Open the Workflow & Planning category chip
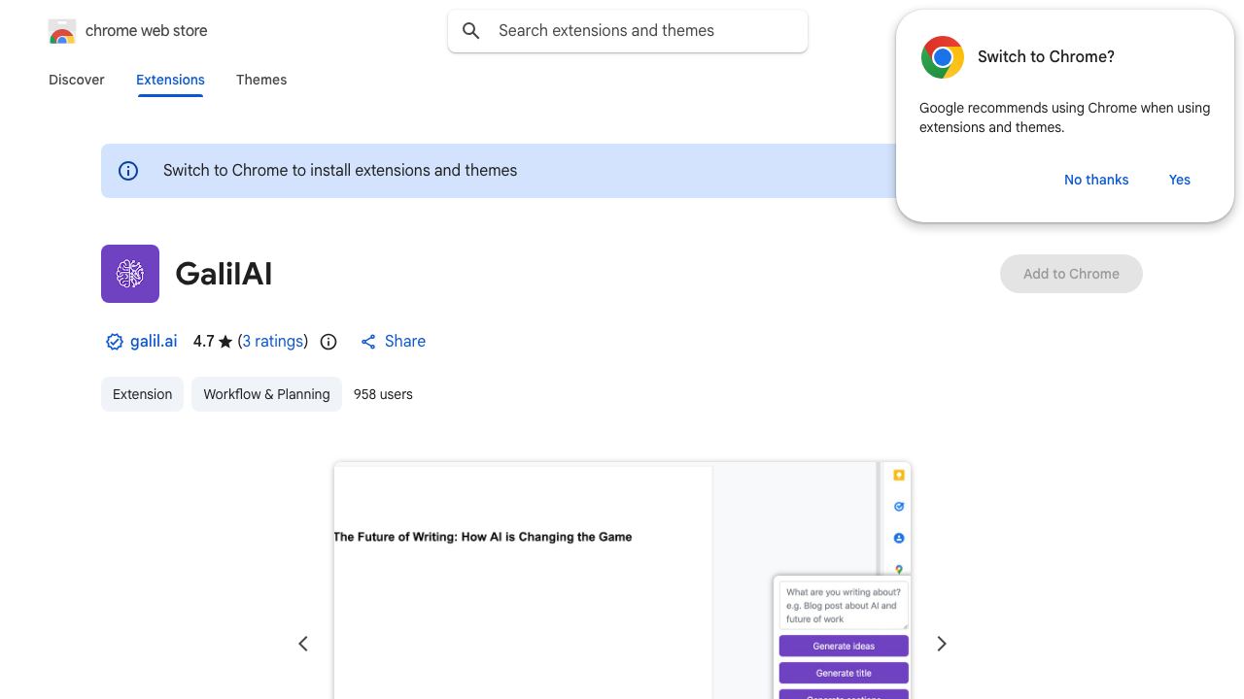Screen dimensions: 1244x699 point(266,394)
